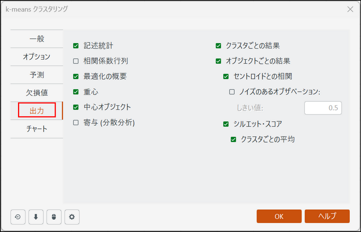Open the オプション tab
The height and width of the screenshot is (232, 361).
(x=36, y=57)
